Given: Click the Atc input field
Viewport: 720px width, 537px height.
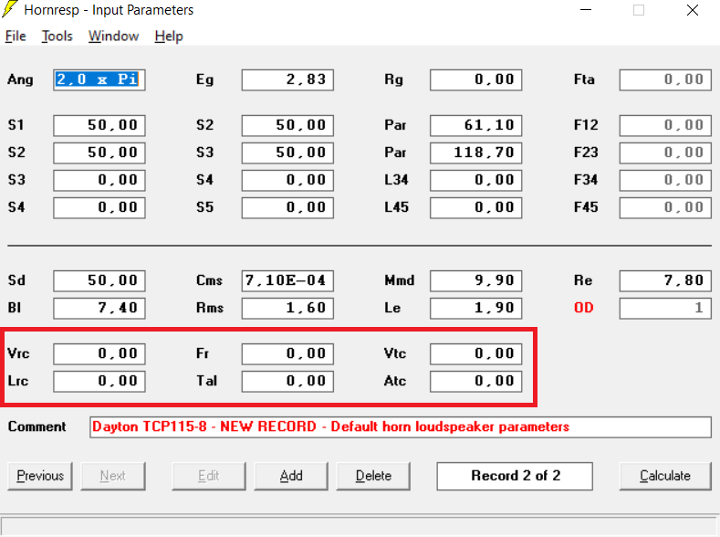Looking at the screenshot, I should [475, 381].
